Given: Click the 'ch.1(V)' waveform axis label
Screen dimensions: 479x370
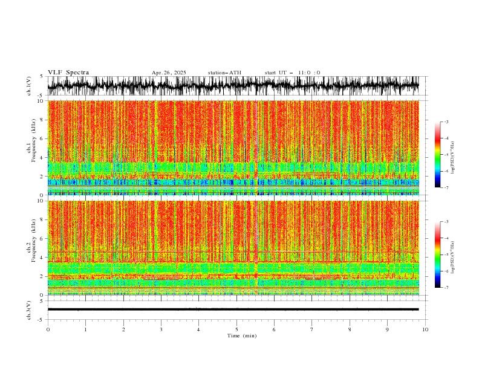Looking at the screenshot, I should 29,86.
